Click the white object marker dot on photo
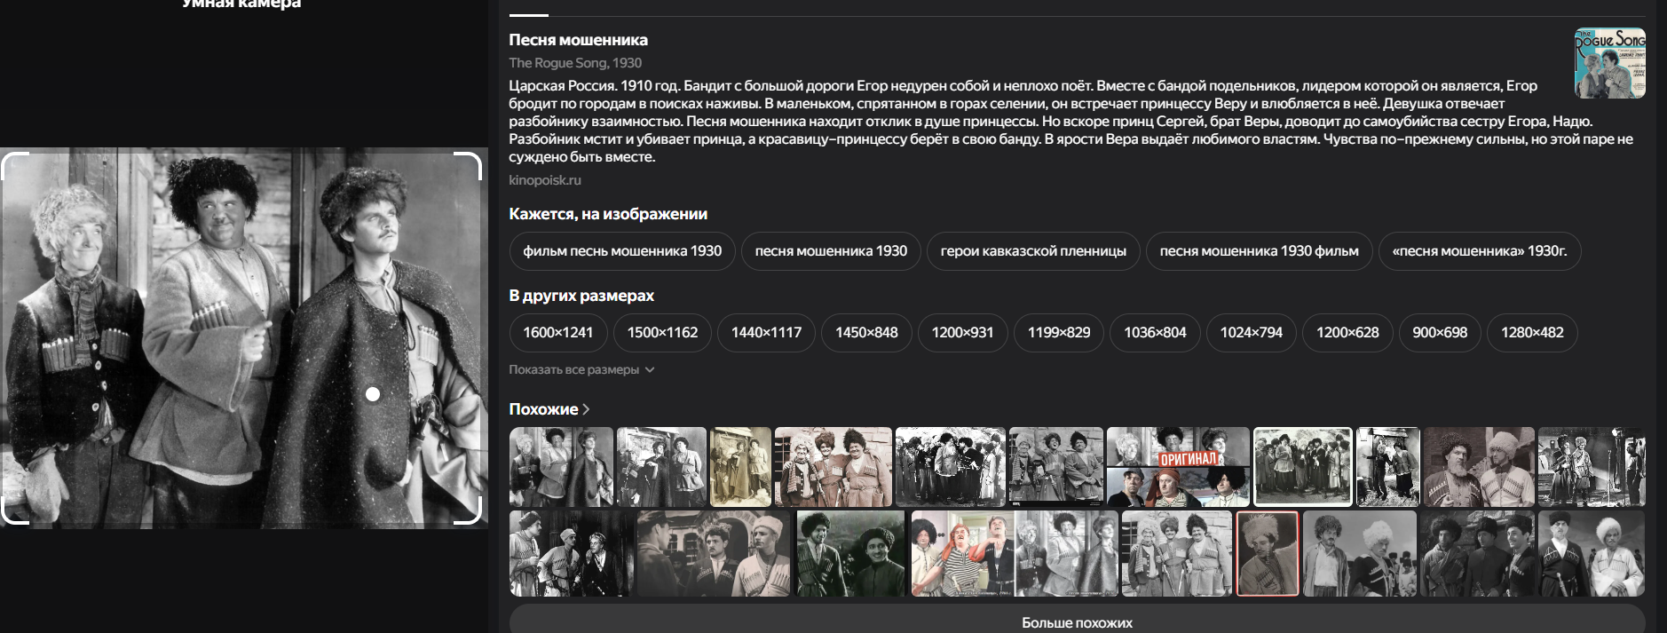The height and width of the screenshot is (633, 1667). click(373, 394)
